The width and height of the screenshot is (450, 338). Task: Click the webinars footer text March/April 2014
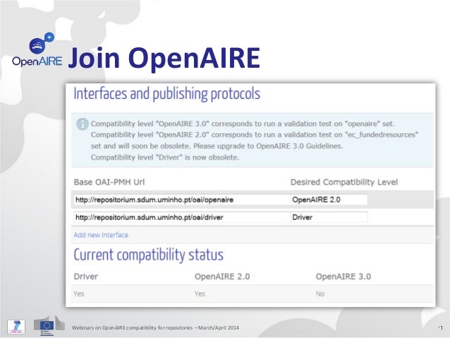coord(155,327)
